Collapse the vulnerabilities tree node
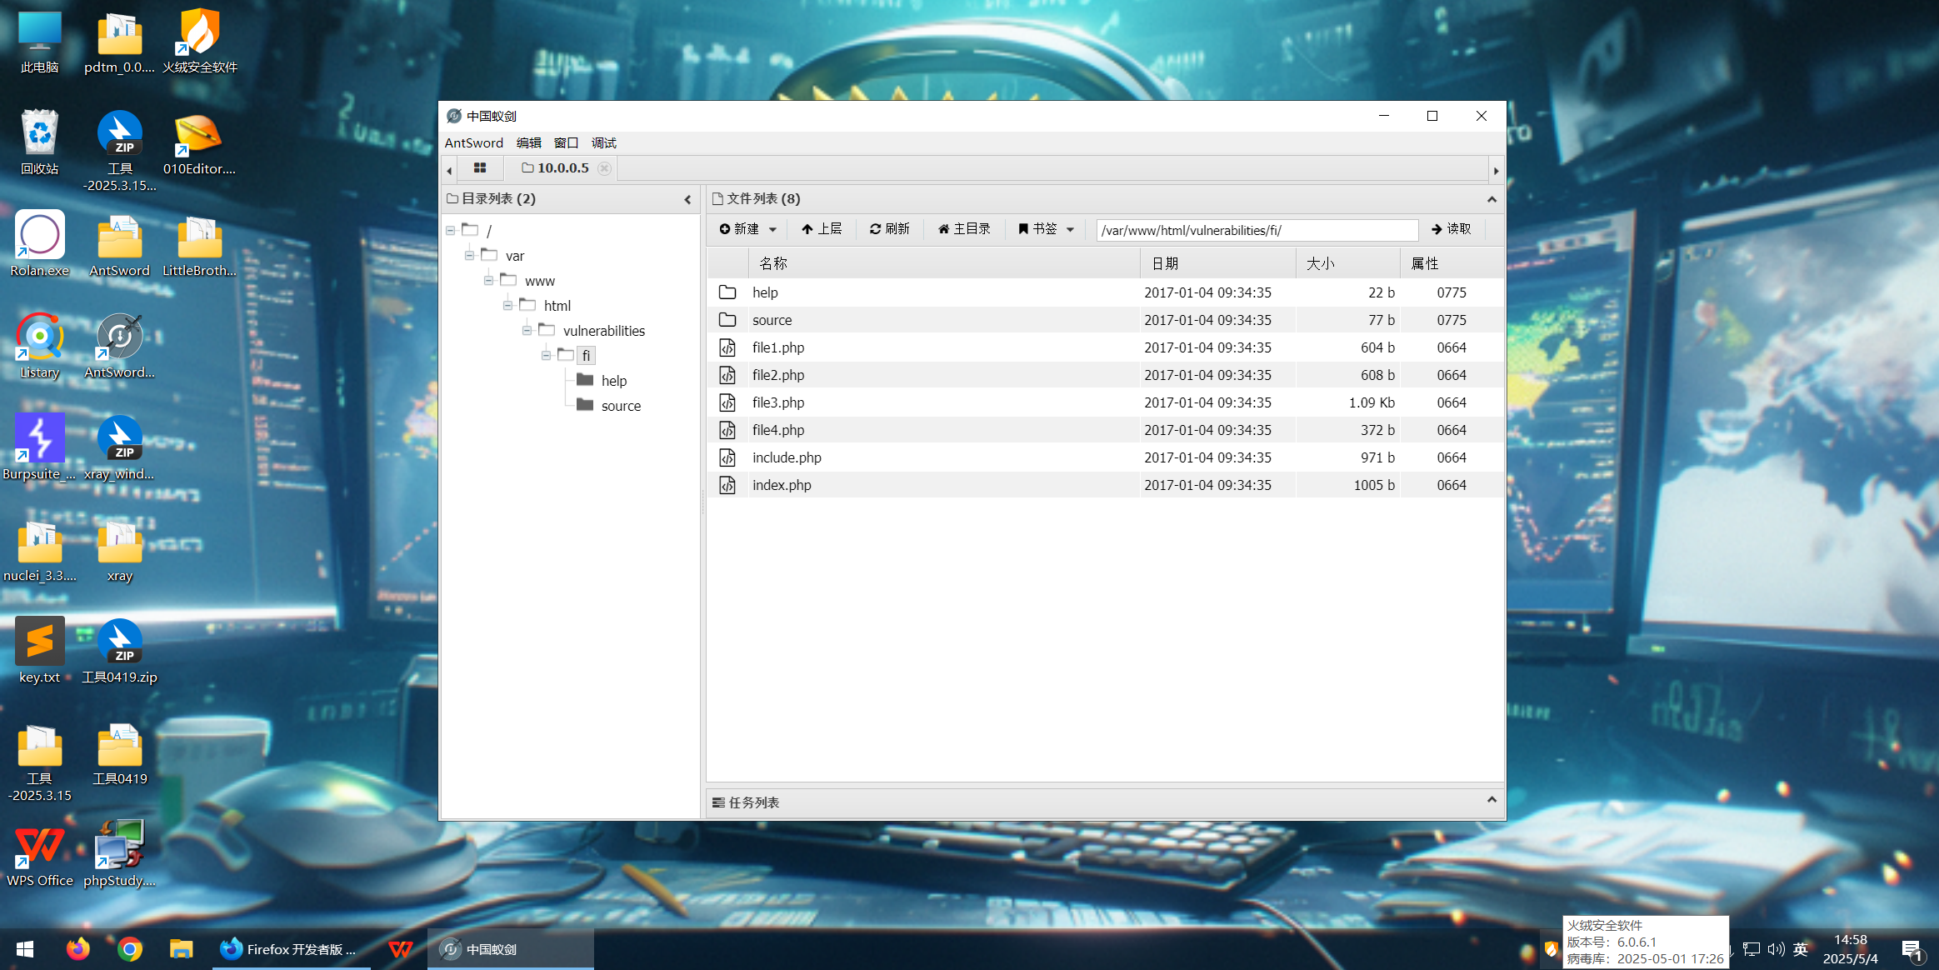Screen dimensions: 1939x970 point(527,331)
